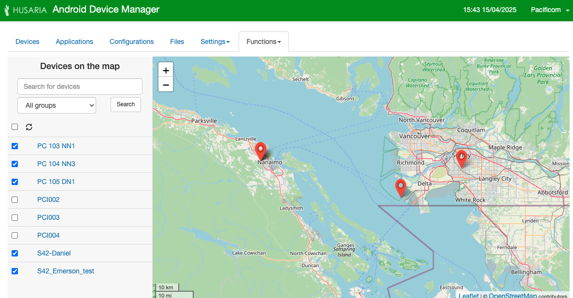573x298 pixels.
Task: Zoom in on the map
Action: tap(166, 70)
